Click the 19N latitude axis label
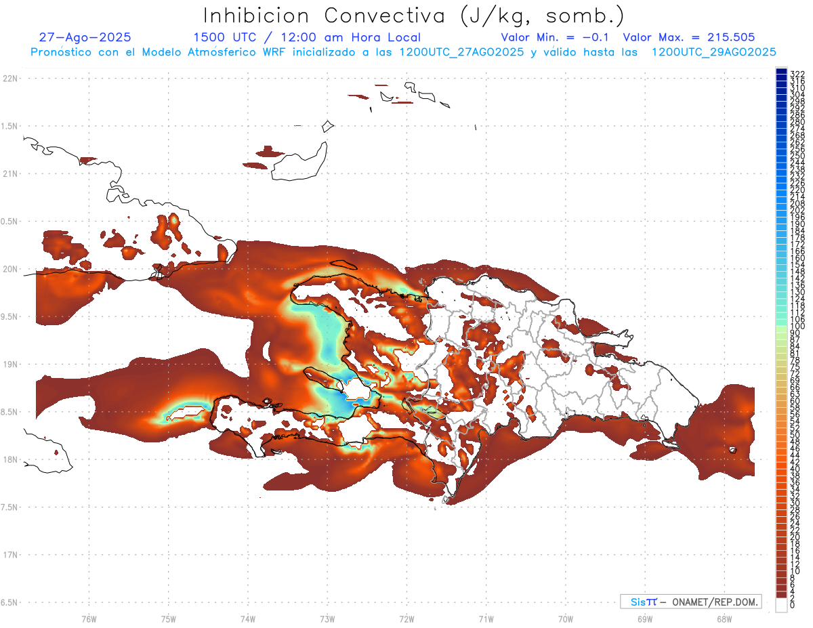 tap(11, 364)
